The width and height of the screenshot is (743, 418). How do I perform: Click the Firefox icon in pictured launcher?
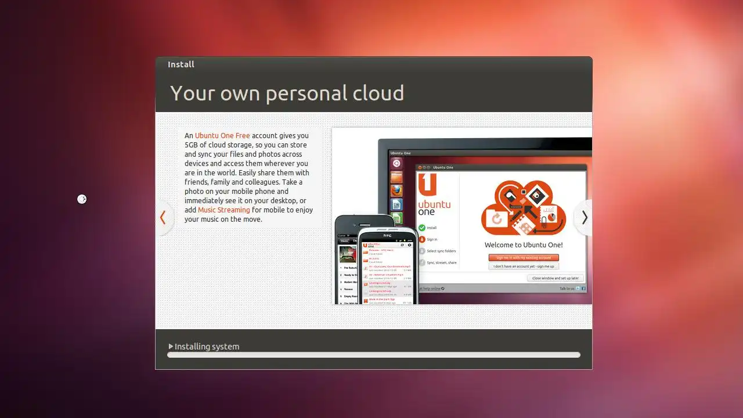point(396,190)
